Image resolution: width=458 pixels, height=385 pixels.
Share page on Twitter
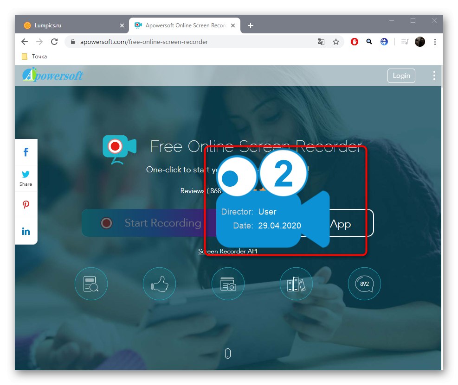pyautogui.click(x=26, y=178)
